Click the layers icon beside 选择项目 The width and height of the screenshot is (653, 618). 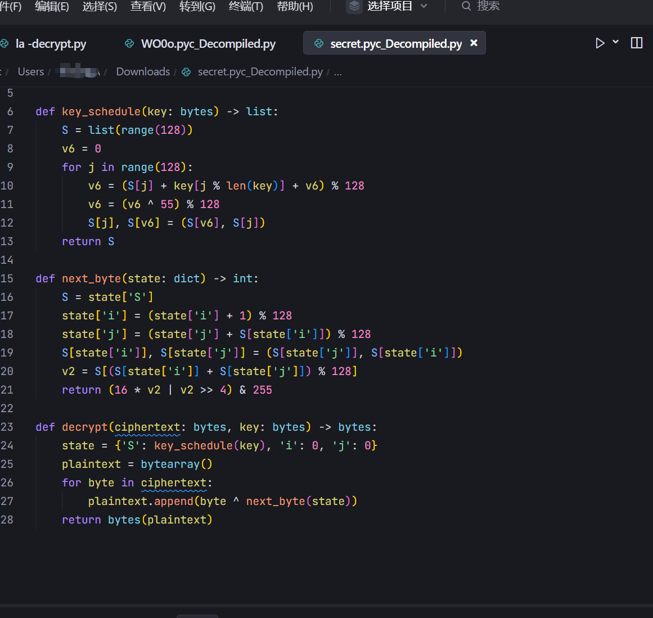(354, 6)
